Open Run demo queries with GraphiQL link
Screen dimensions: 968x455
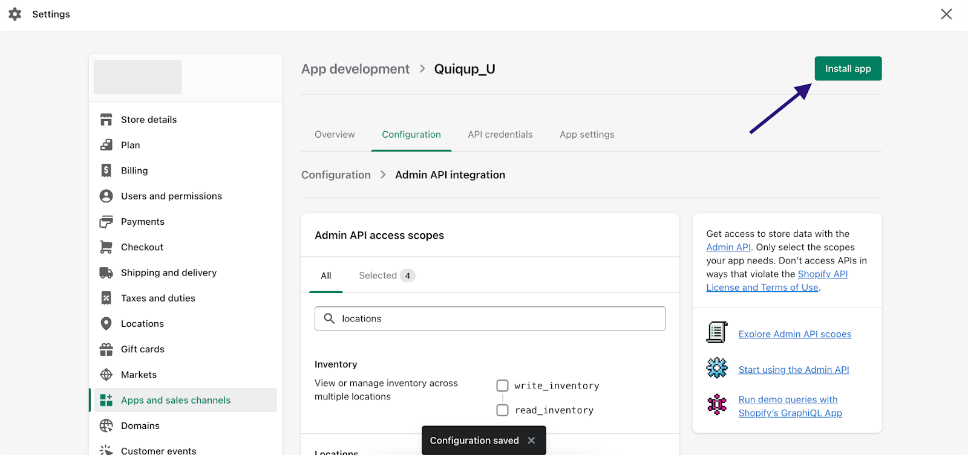pos(790,406)
